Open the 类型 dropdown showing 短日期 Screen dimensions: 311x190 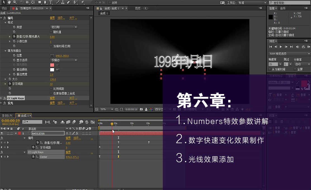click(64, 27)
